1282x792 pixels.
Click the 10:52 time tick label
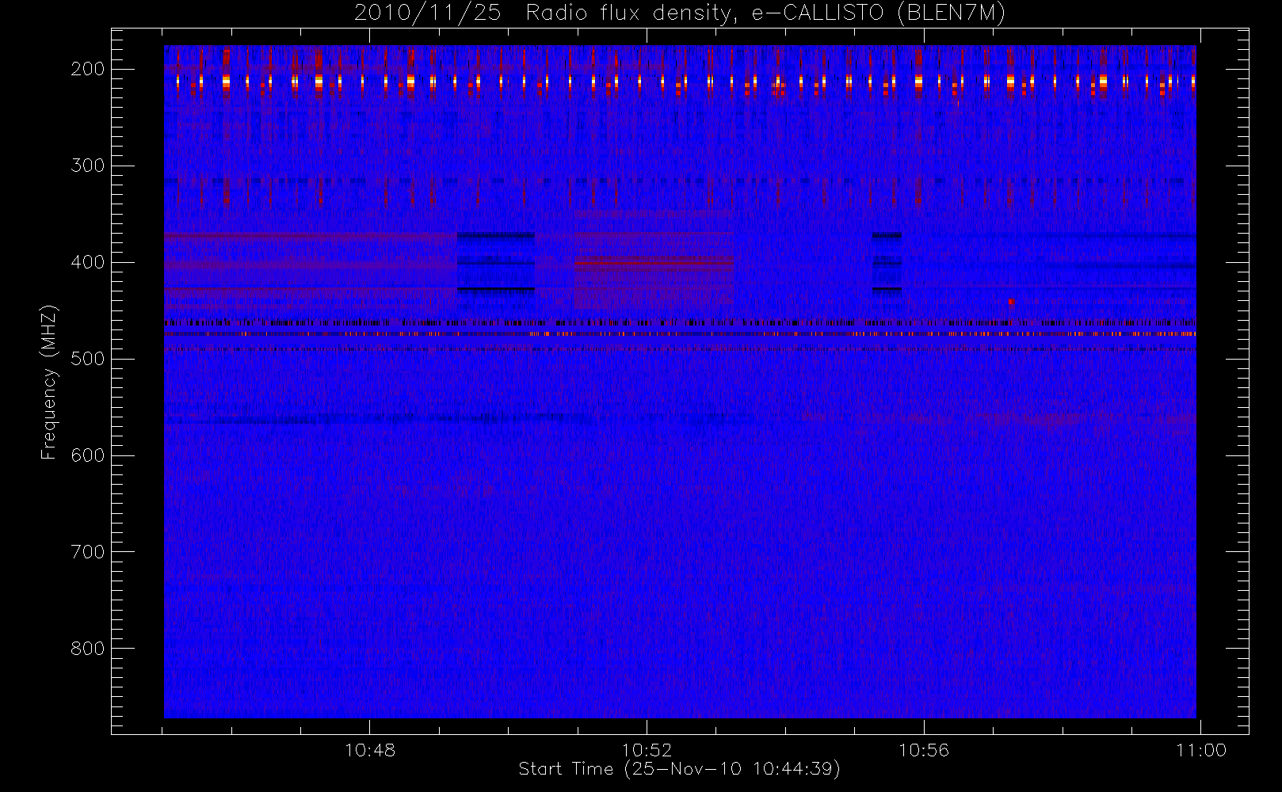pyautogui.click(x=647, y=750)
